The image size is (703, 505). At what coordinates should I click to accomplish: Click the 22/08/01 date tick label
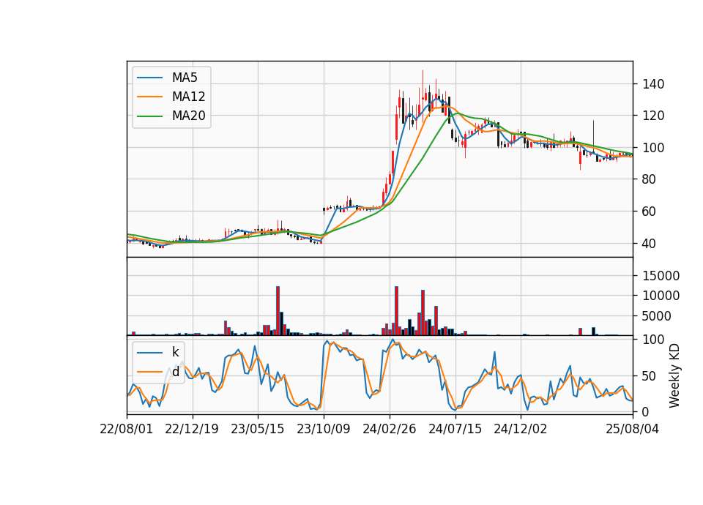pos(127,429)
